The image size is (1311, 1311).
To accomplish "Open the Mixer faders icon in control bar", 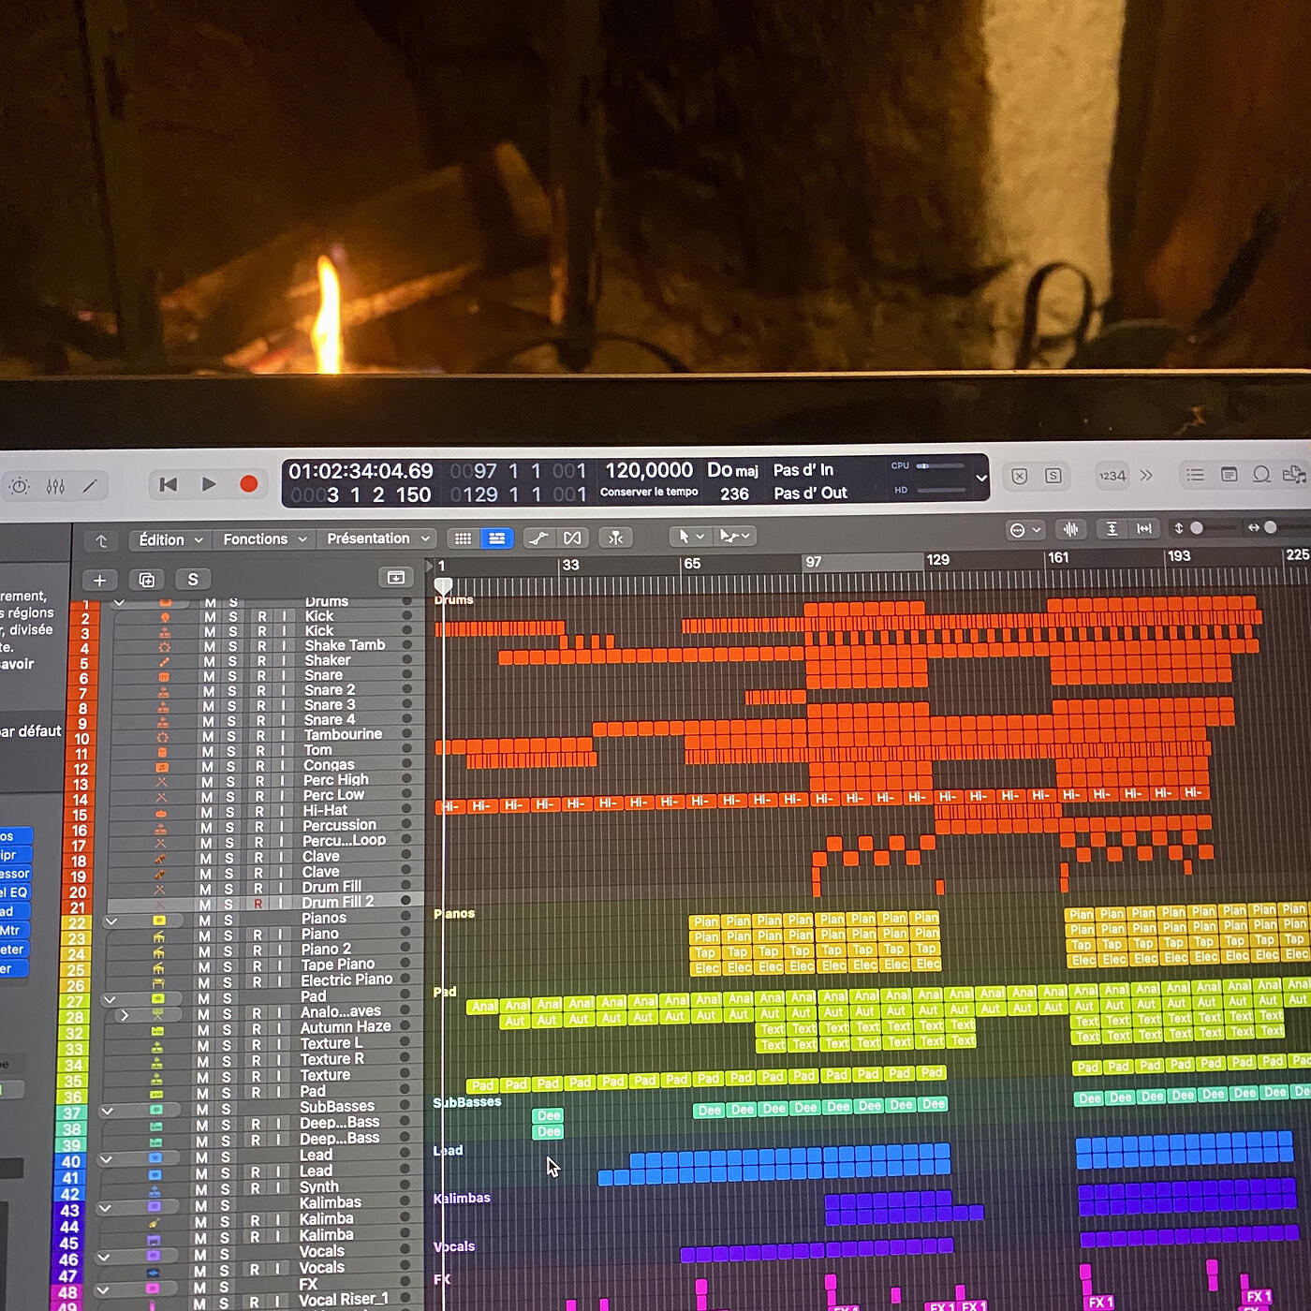I will [55, 486].
